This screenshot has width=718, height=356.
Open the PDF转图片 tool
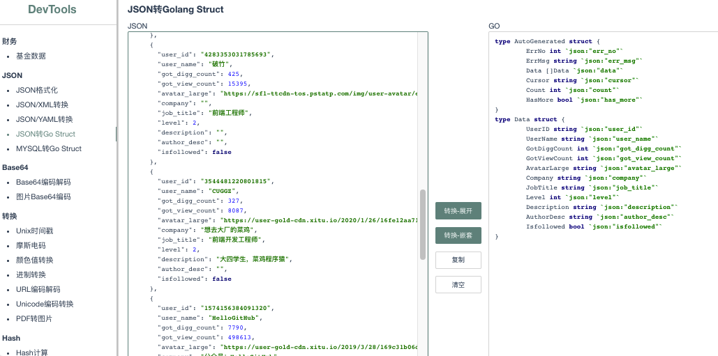pos(34,319)
